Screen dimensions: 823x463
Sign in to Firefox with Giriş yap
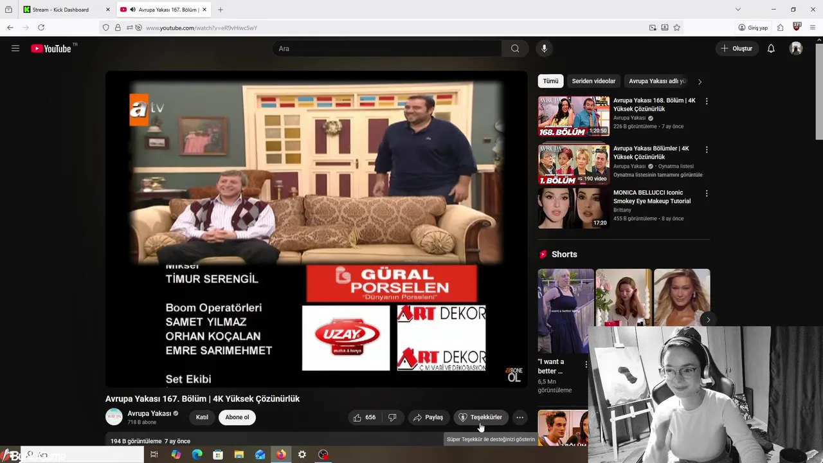pos(753,28)
